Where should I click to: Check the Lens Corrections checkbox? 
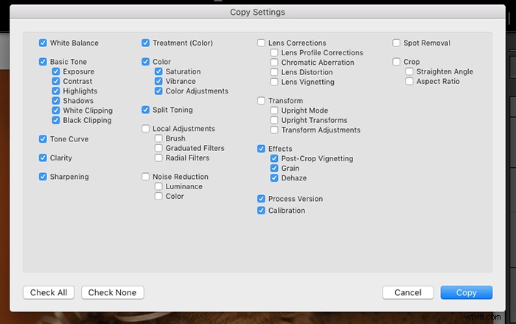click(x=261, y=43)
